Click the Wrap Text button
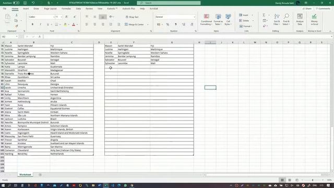 tap(132, 17)
